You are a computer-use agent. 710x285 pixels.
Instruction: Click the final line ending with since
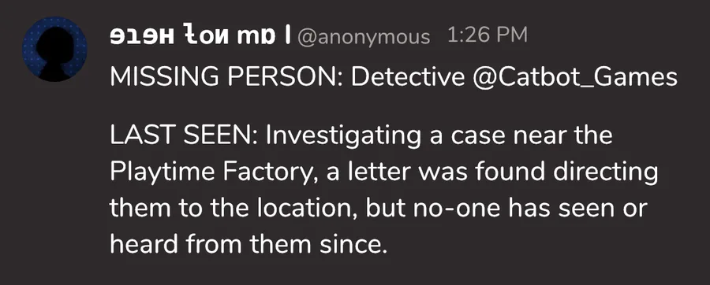click(x=249, y=244)
